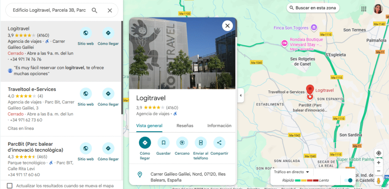389x189 pixels.
Task: Zoom out the map with minus button
Action: (379, 171)
